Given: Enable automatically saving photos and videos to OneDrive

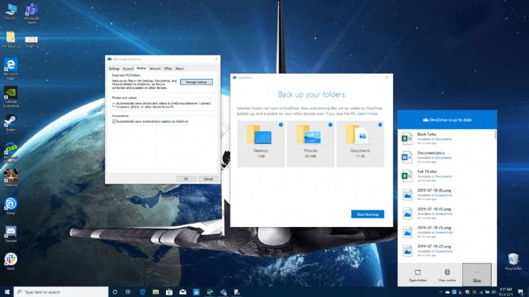Looking at the screenshot, I should pos(114,105).
